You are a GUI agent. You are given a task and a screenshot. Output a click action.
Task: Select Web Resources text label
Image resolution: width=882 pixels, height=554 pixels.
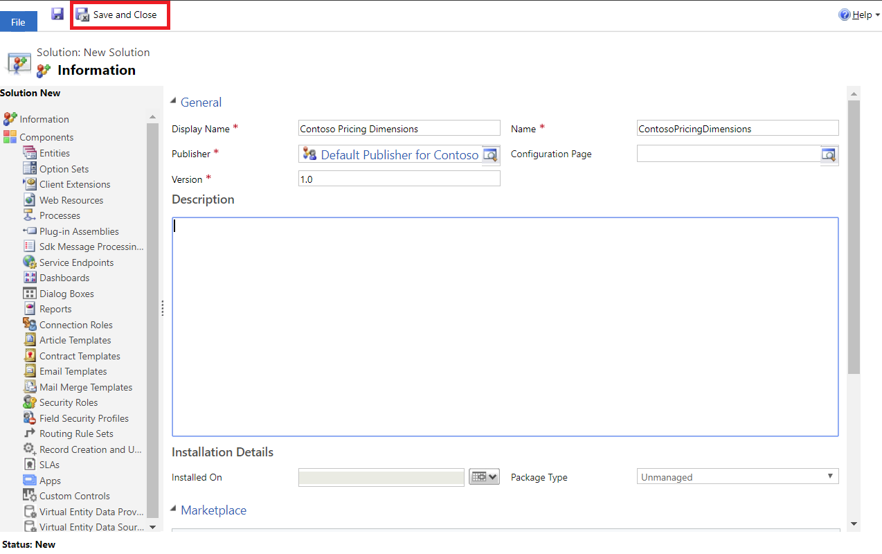click(71, 200)
